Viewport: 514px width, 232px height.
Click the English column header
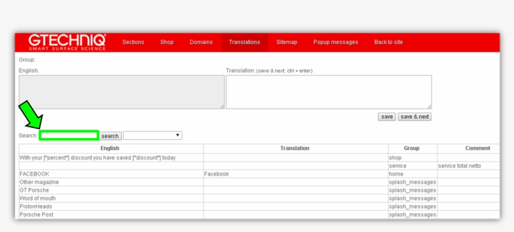(111, 149)
